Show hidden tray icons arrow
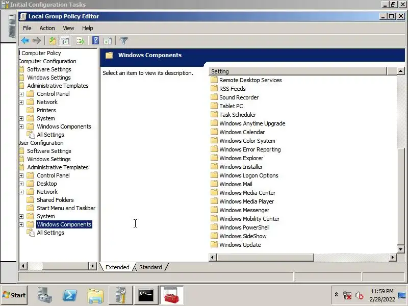 [x=336, y=295]
